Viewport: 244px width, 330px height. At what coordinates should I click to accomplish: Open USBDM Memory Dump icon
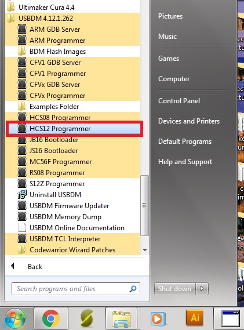pyautogui.click(x=22, y=216)
